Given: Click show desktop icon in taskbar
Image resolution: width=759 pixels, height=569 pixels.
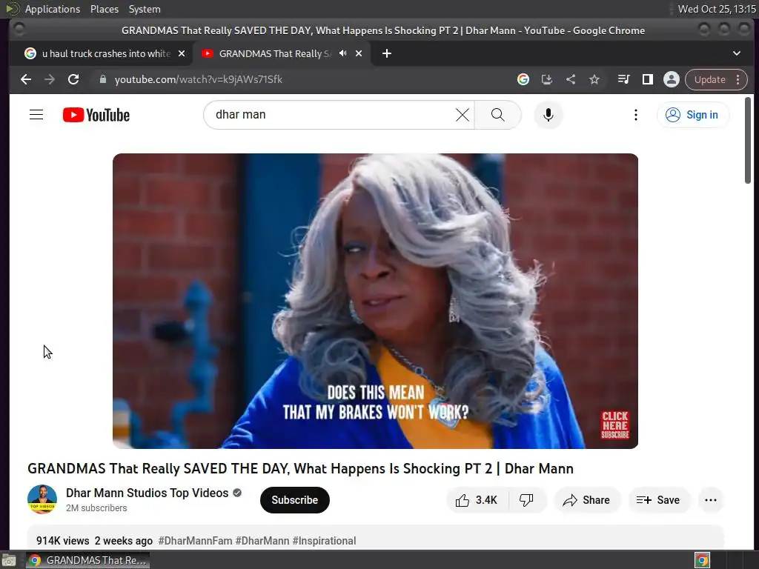Looking at the screenshot, I should (x=9, y=560).
